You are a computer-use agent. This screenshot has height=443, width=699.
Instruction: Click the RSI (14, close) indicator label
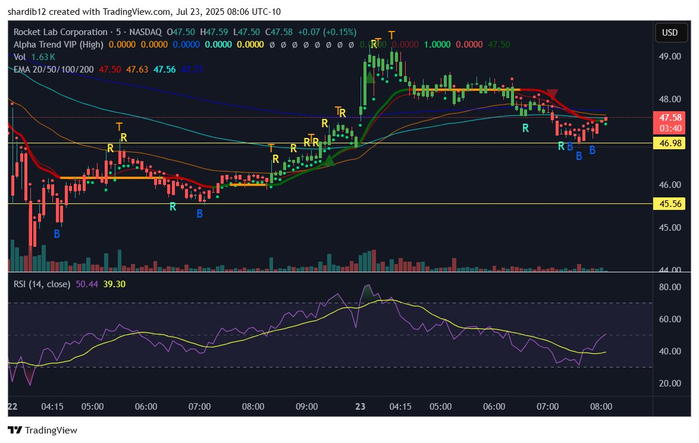pos(42,284)
